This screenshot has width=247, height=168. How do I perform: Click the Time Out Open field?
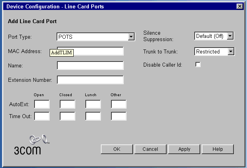tap(42, 116)
